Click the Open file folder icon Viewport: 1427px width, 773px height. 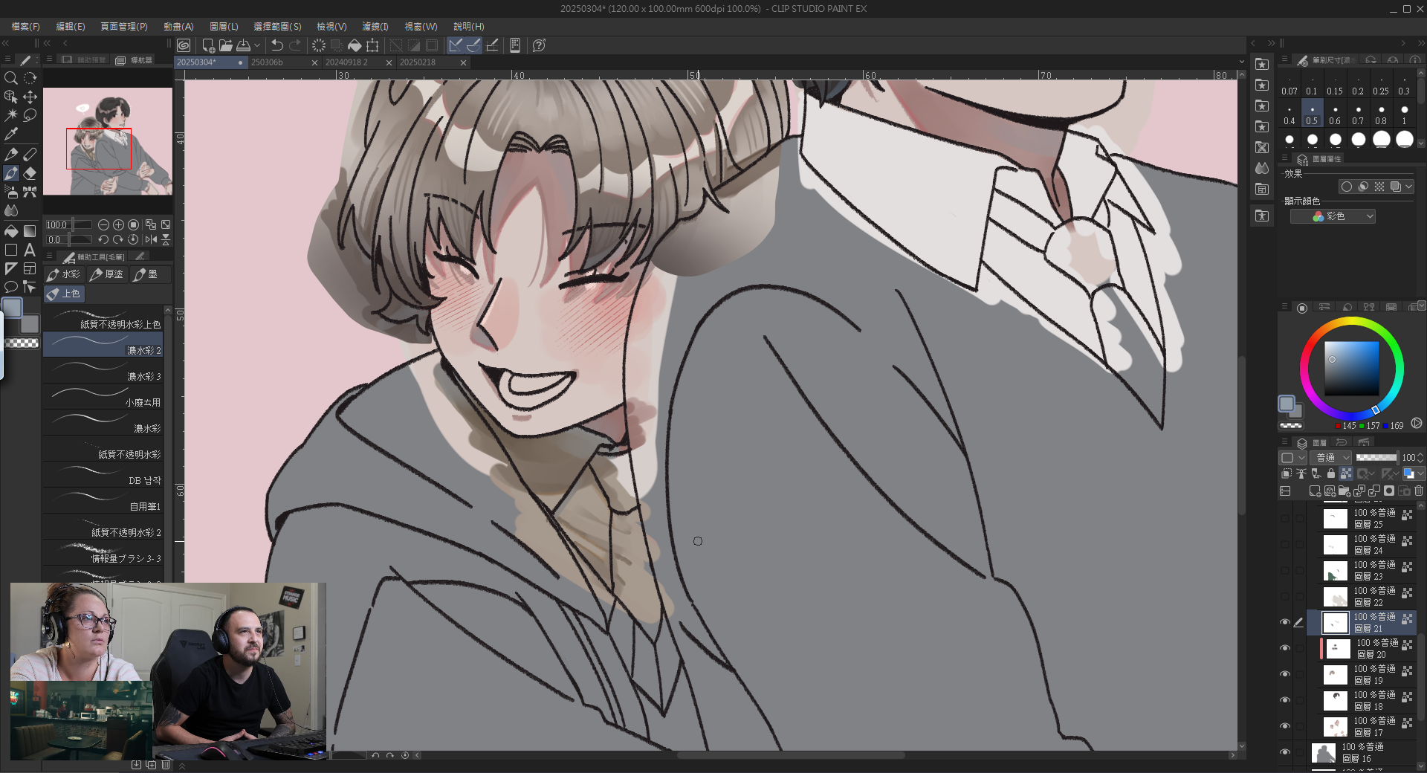point(226,45)
